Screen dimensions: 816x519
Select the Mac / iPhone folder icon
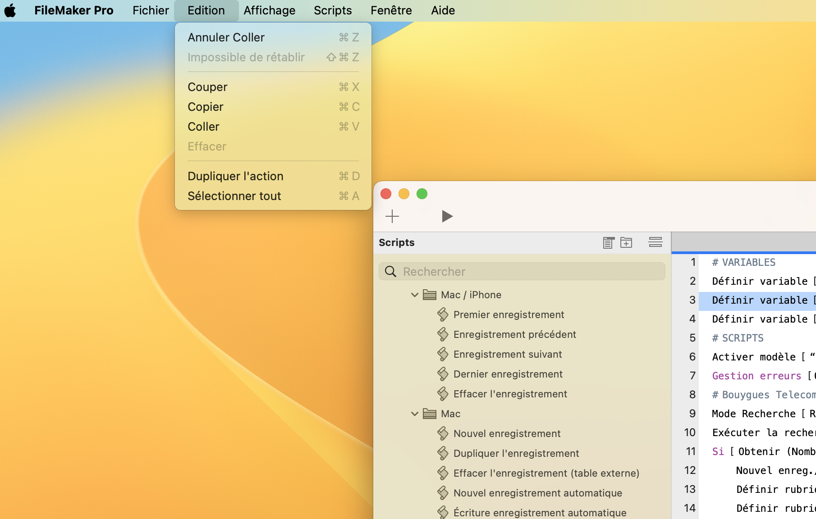coord(430,295)
